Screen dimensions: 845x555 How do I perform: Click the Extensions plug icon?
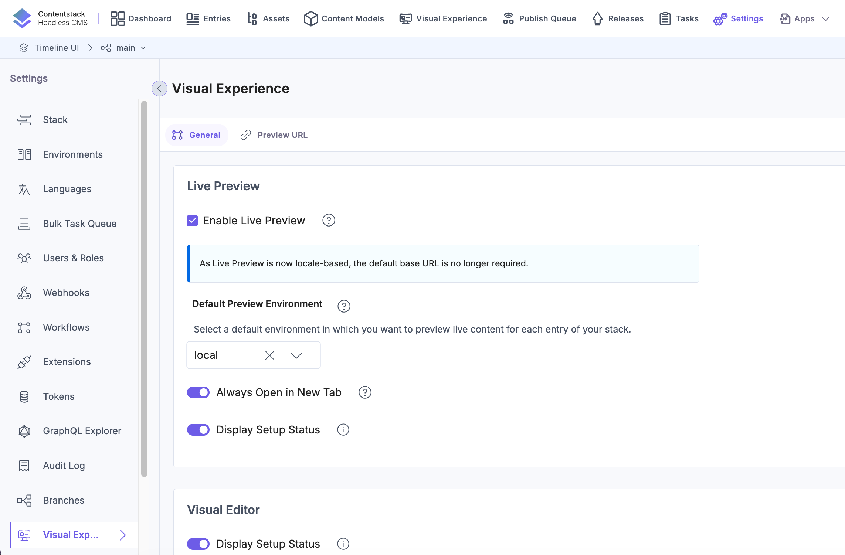pos(24,362)
